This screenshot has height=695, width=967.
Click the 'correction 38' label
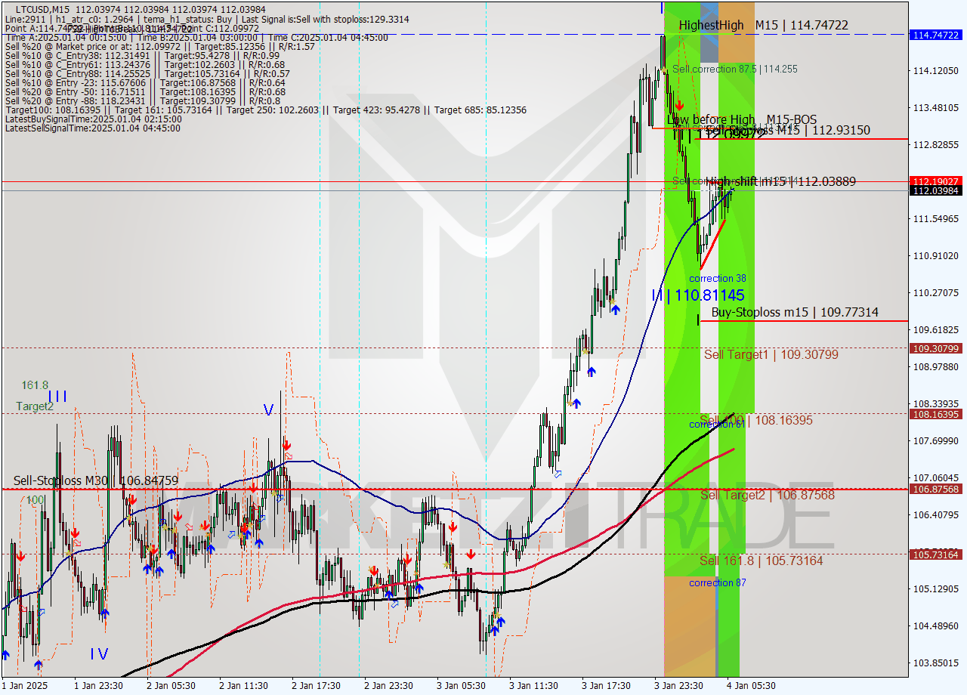tap(718, 279)
